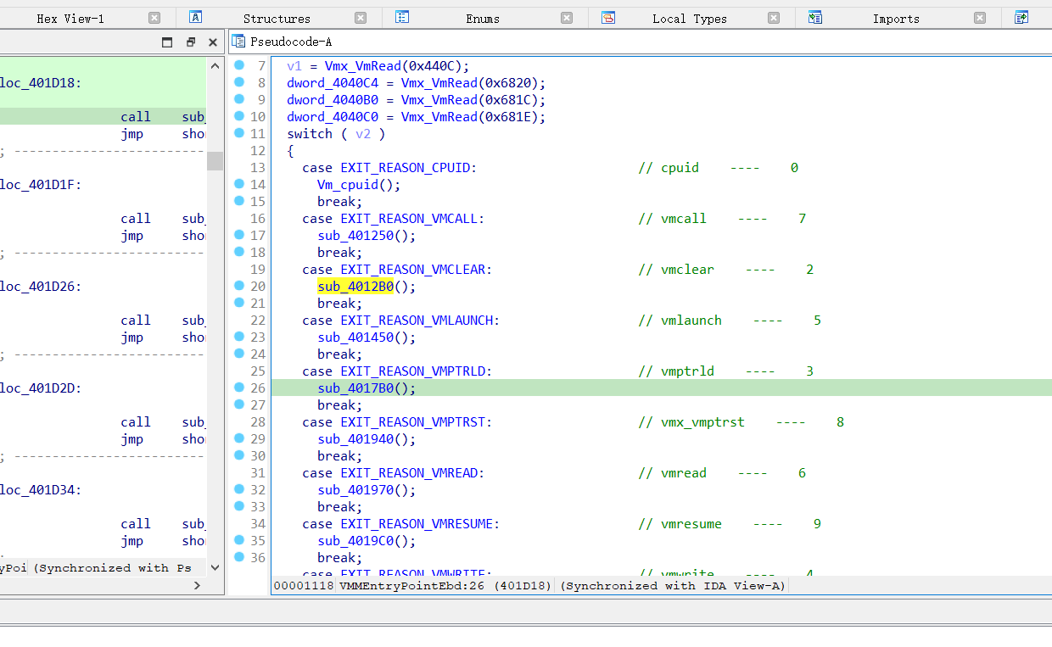Screen dimensions: 1052x647
Task: Click the highlighted sub_4012B0 call
Action: [355, 287]
